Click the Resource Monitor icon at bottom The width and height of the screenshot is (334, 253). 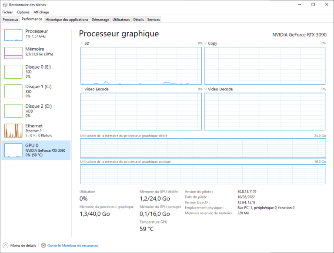point(43,245)
